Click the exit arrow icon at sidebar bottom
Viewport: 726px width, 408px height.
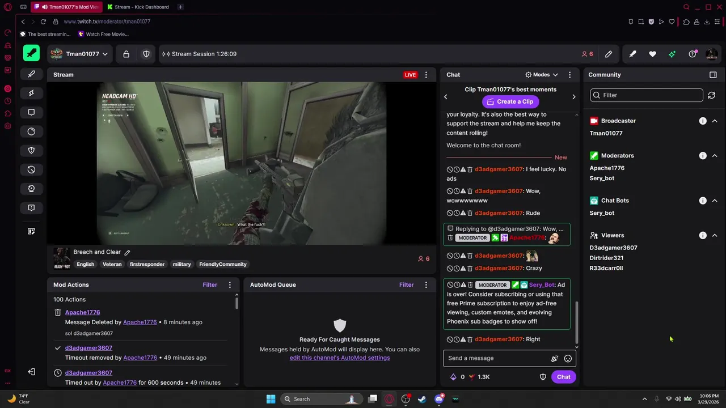tap(31, 372)
